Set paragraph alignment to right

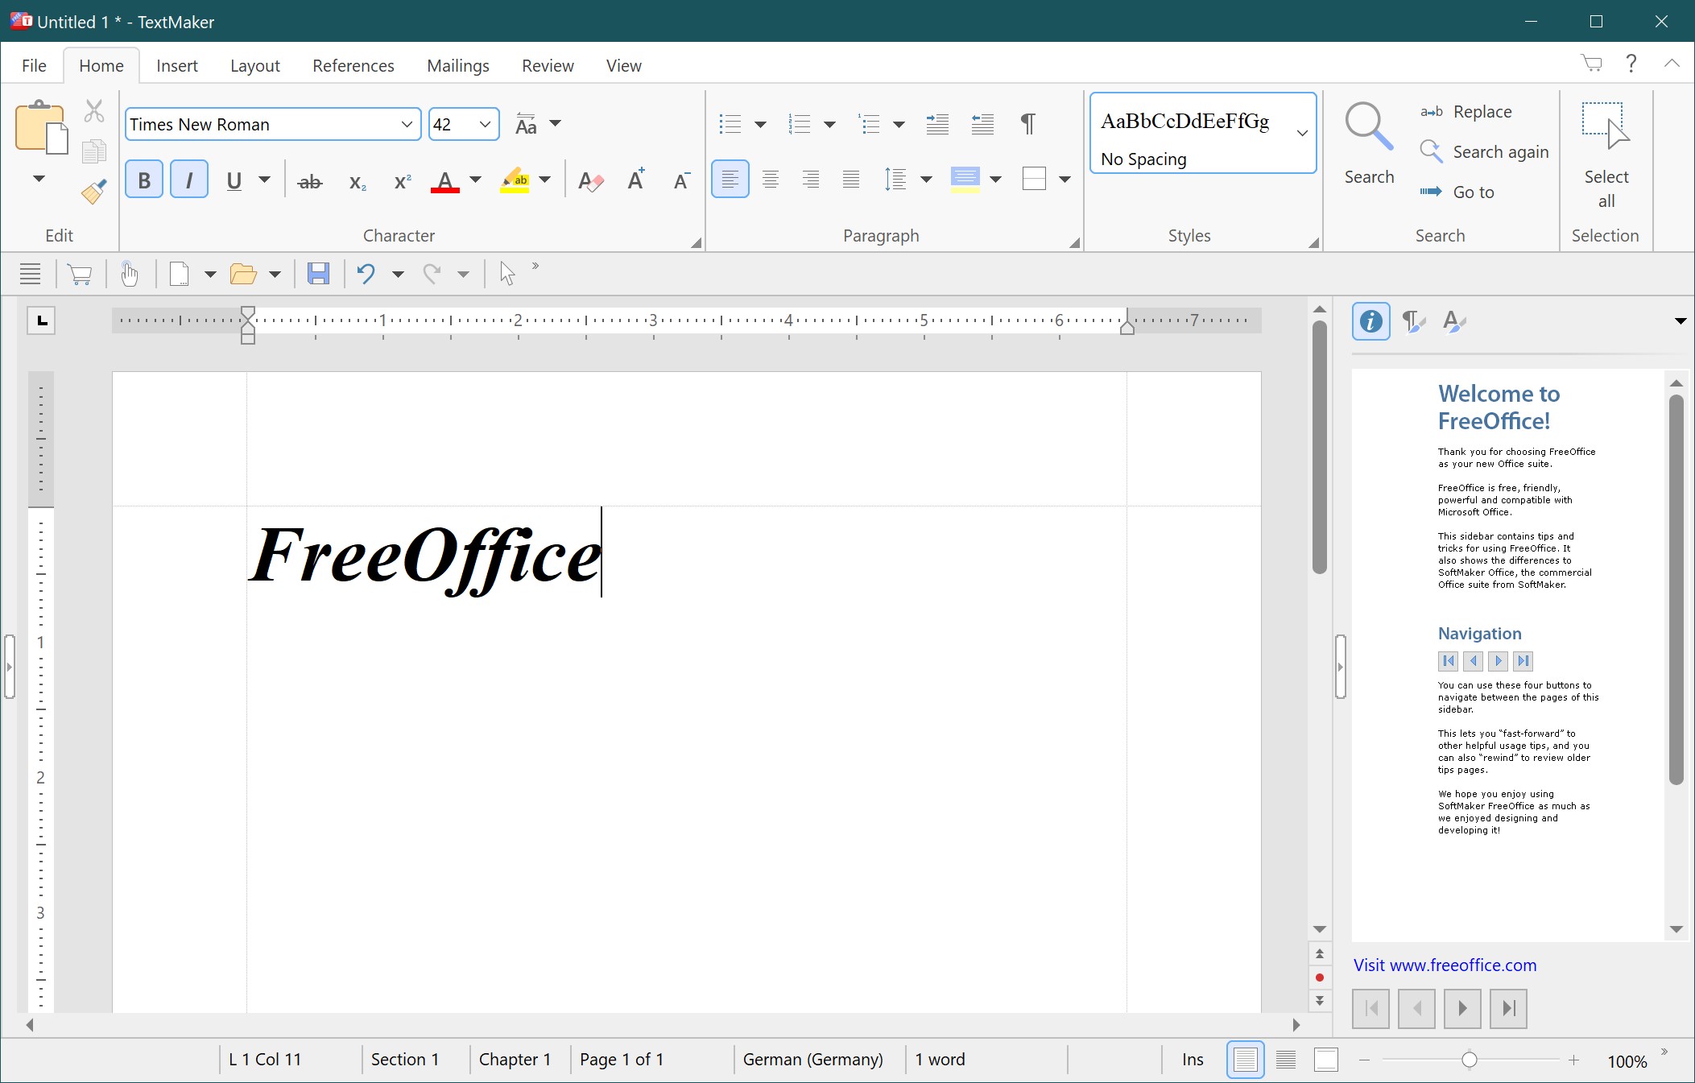pos(811,180)
